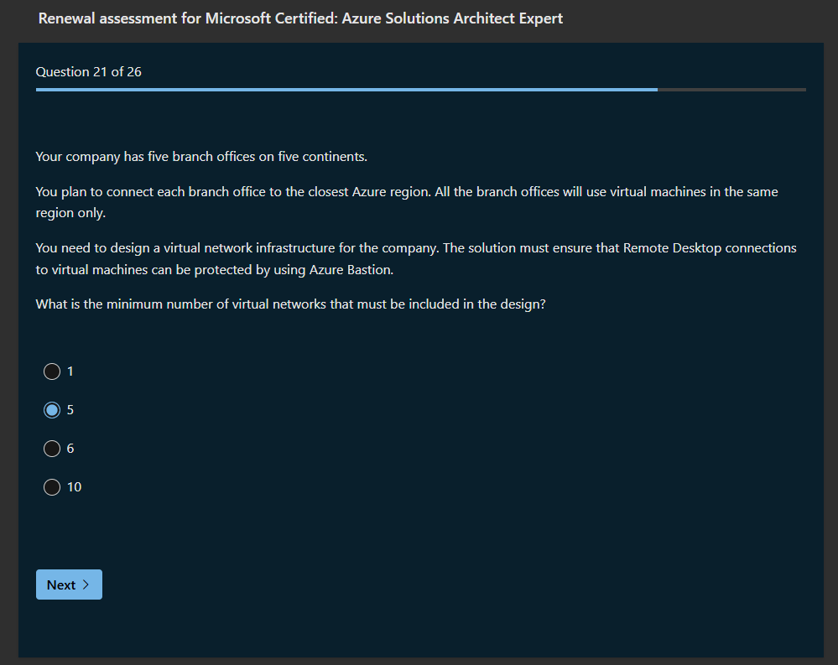The image size is (838, 665).
Task: Click the "minimum number of virtual networks" question
Action: tap(290, 304)
